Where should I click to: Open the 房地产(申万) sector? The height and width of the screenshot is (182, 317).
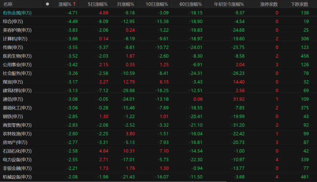pos(159,142)
